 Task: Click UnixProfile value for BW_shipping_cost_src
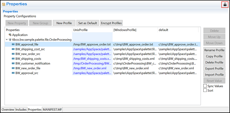[x=92, y=49]
